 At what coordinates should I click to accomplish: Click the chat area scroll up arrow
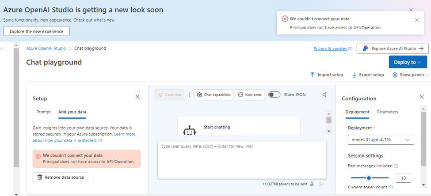pos(329,113)
